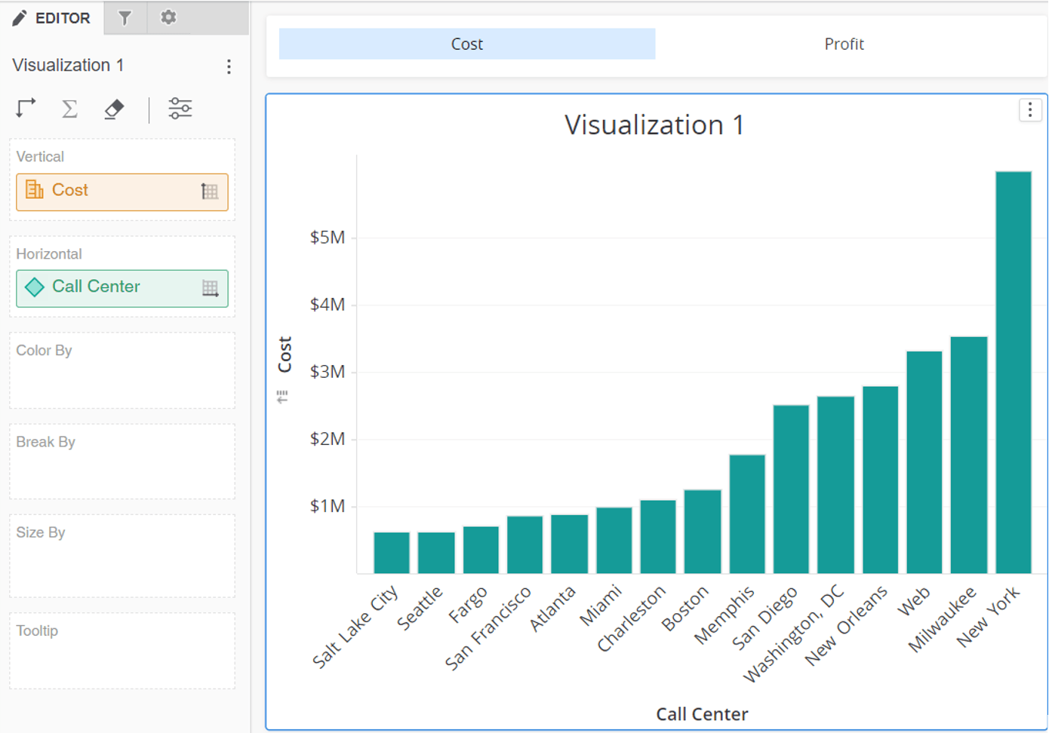
Task: Select the Boston bar
Action: click(x=703, y=532)
